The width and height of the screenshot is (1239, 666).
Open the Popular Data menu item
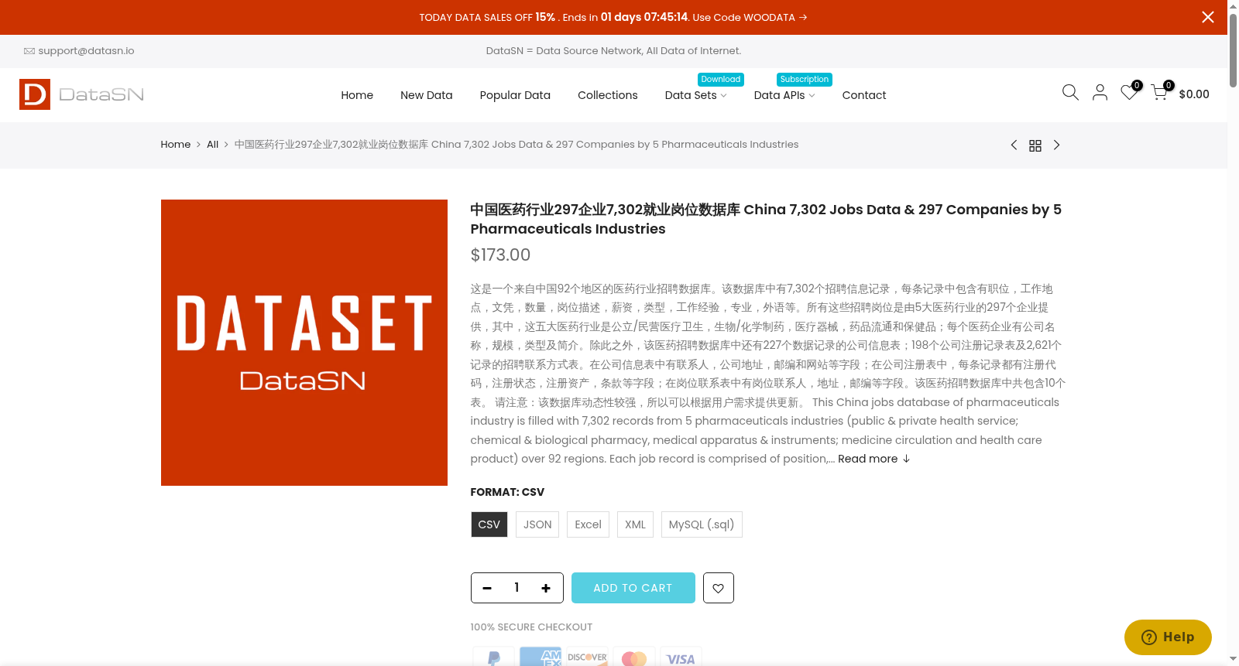(515, 95)
